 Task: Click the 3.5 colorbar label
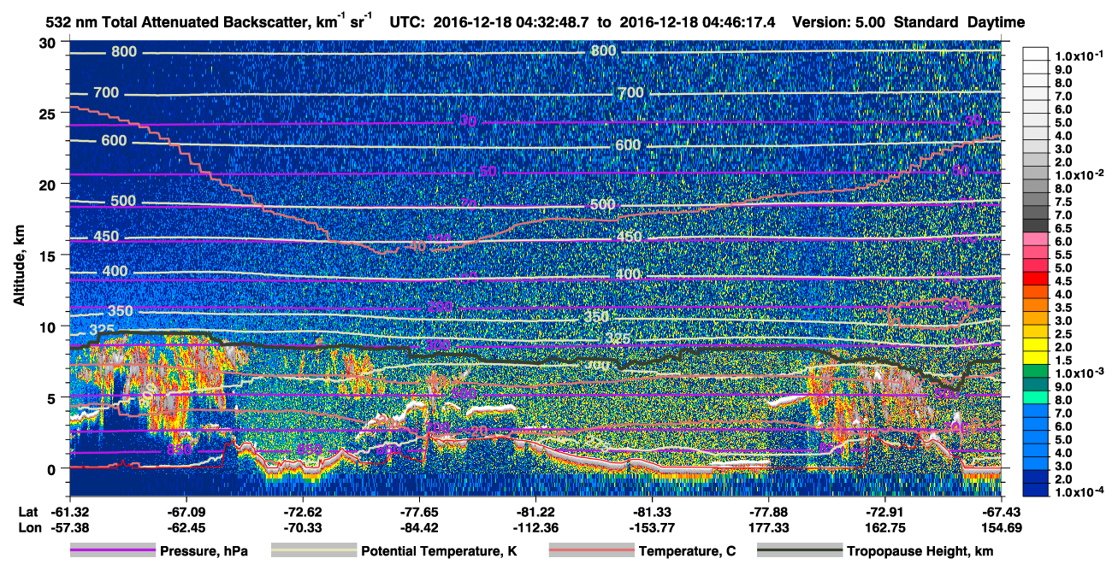pos(1062,308)
